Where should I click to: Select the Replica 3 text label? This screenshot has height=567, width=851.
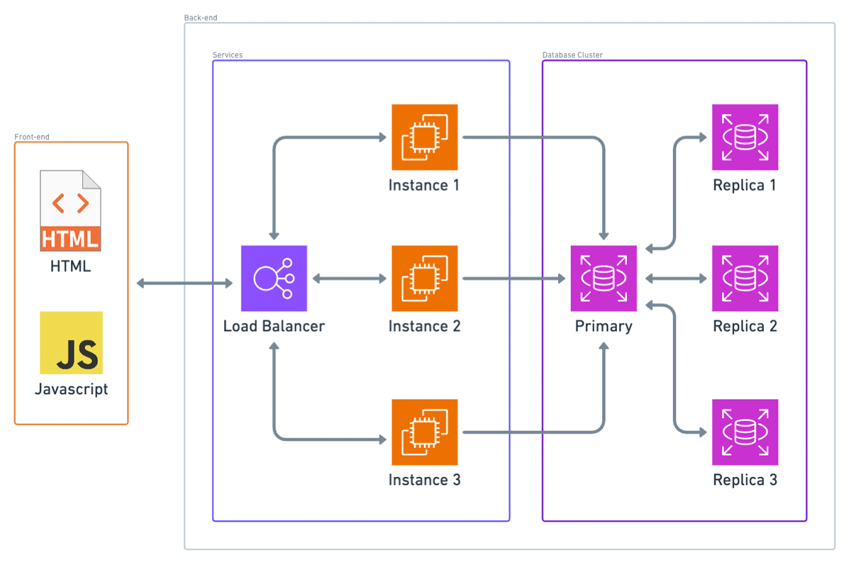coord(745,480)
